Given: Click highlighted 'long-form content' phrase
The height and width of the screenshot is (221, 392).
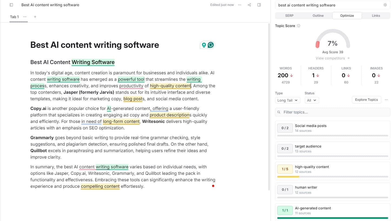Looking at the screenshot, I should 121,121.
